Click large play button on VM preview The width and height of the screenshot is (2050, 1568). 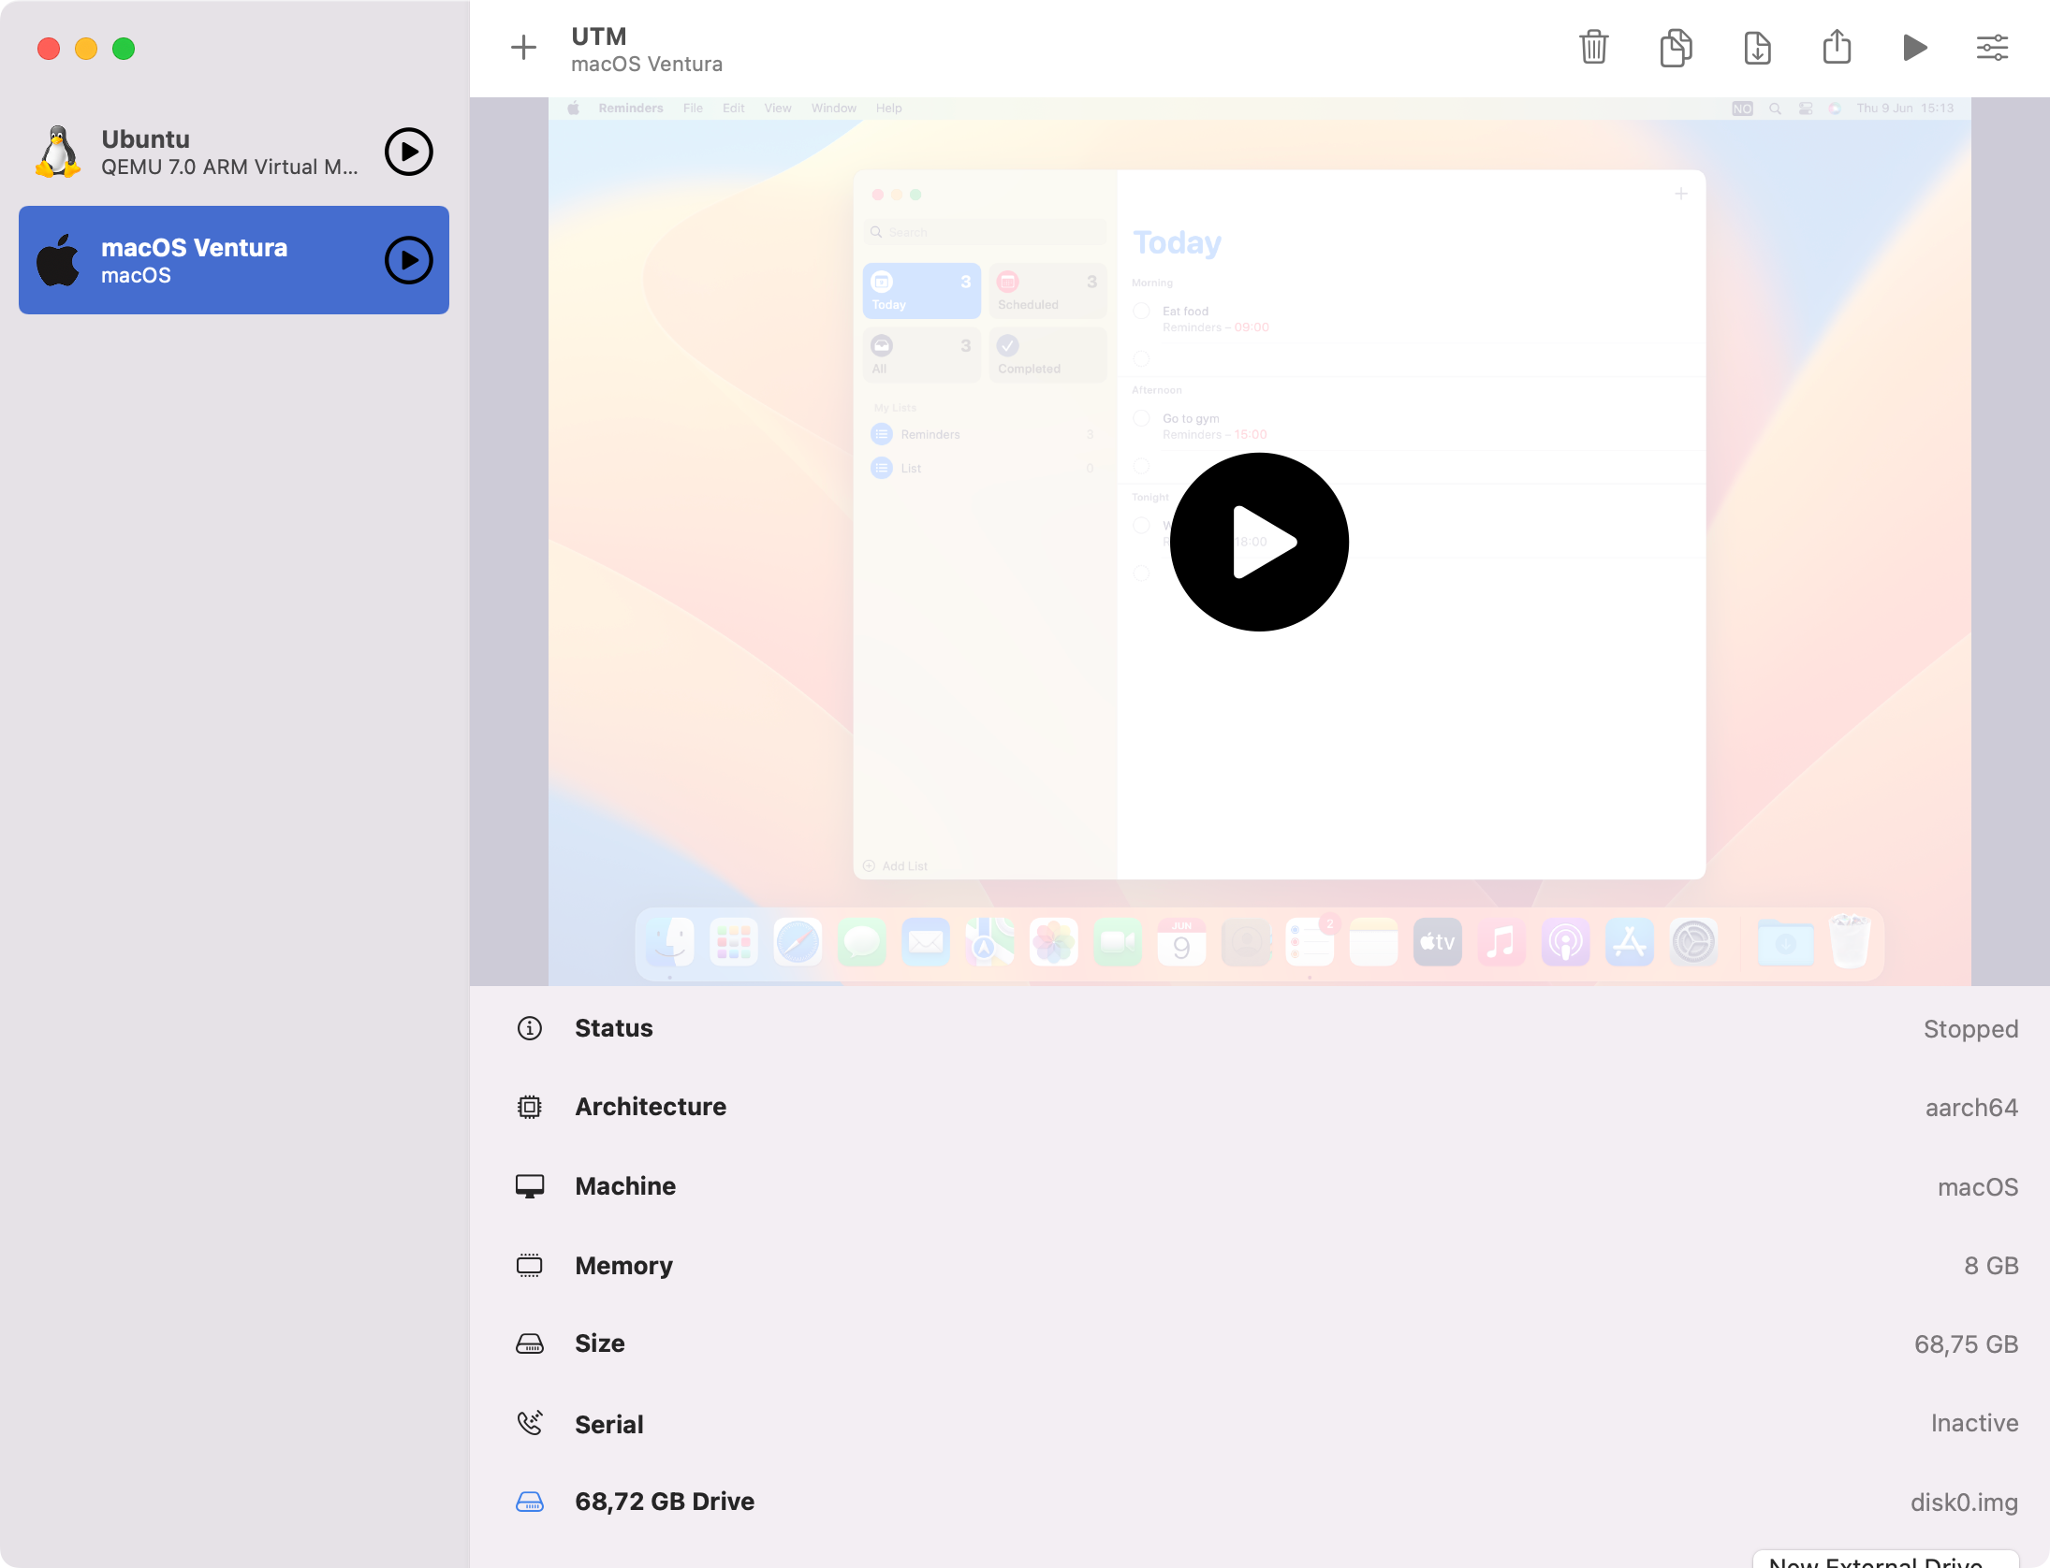point(1259,542)
